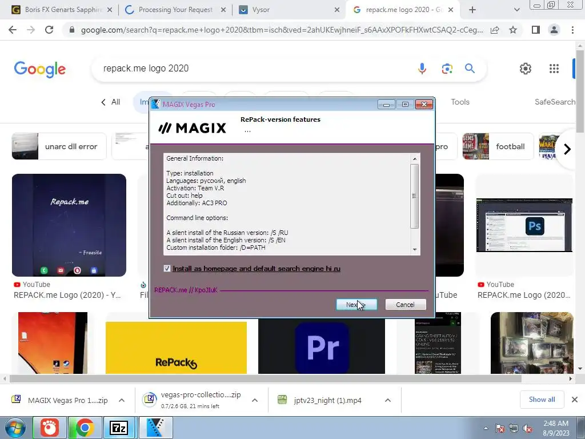The image size is (585, 439).
Task: Open a new Chrome tab
Action: 472,10
